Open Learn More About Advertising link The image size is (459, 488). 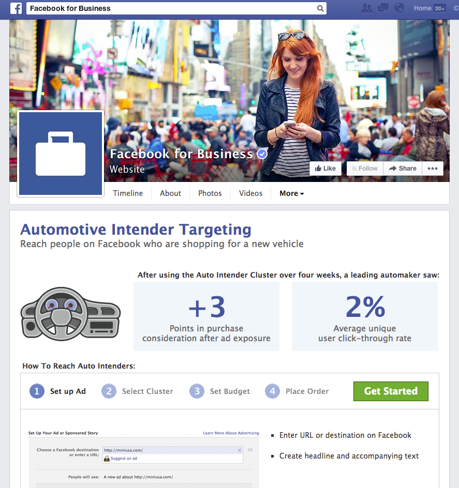click(231, 433)
